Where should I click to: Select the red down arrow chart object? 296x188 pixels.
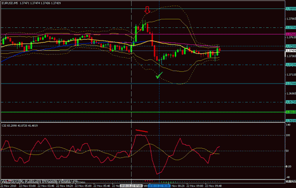point(147,10)
